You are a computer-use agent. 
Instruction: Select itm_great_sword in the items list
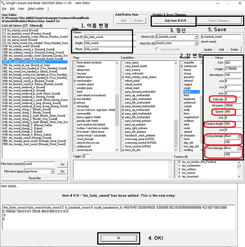point(35,62)
